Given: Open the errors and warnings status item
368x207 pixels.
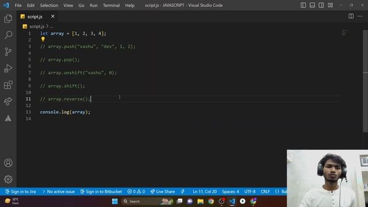Looking at the screenshot, I should 136,191.
